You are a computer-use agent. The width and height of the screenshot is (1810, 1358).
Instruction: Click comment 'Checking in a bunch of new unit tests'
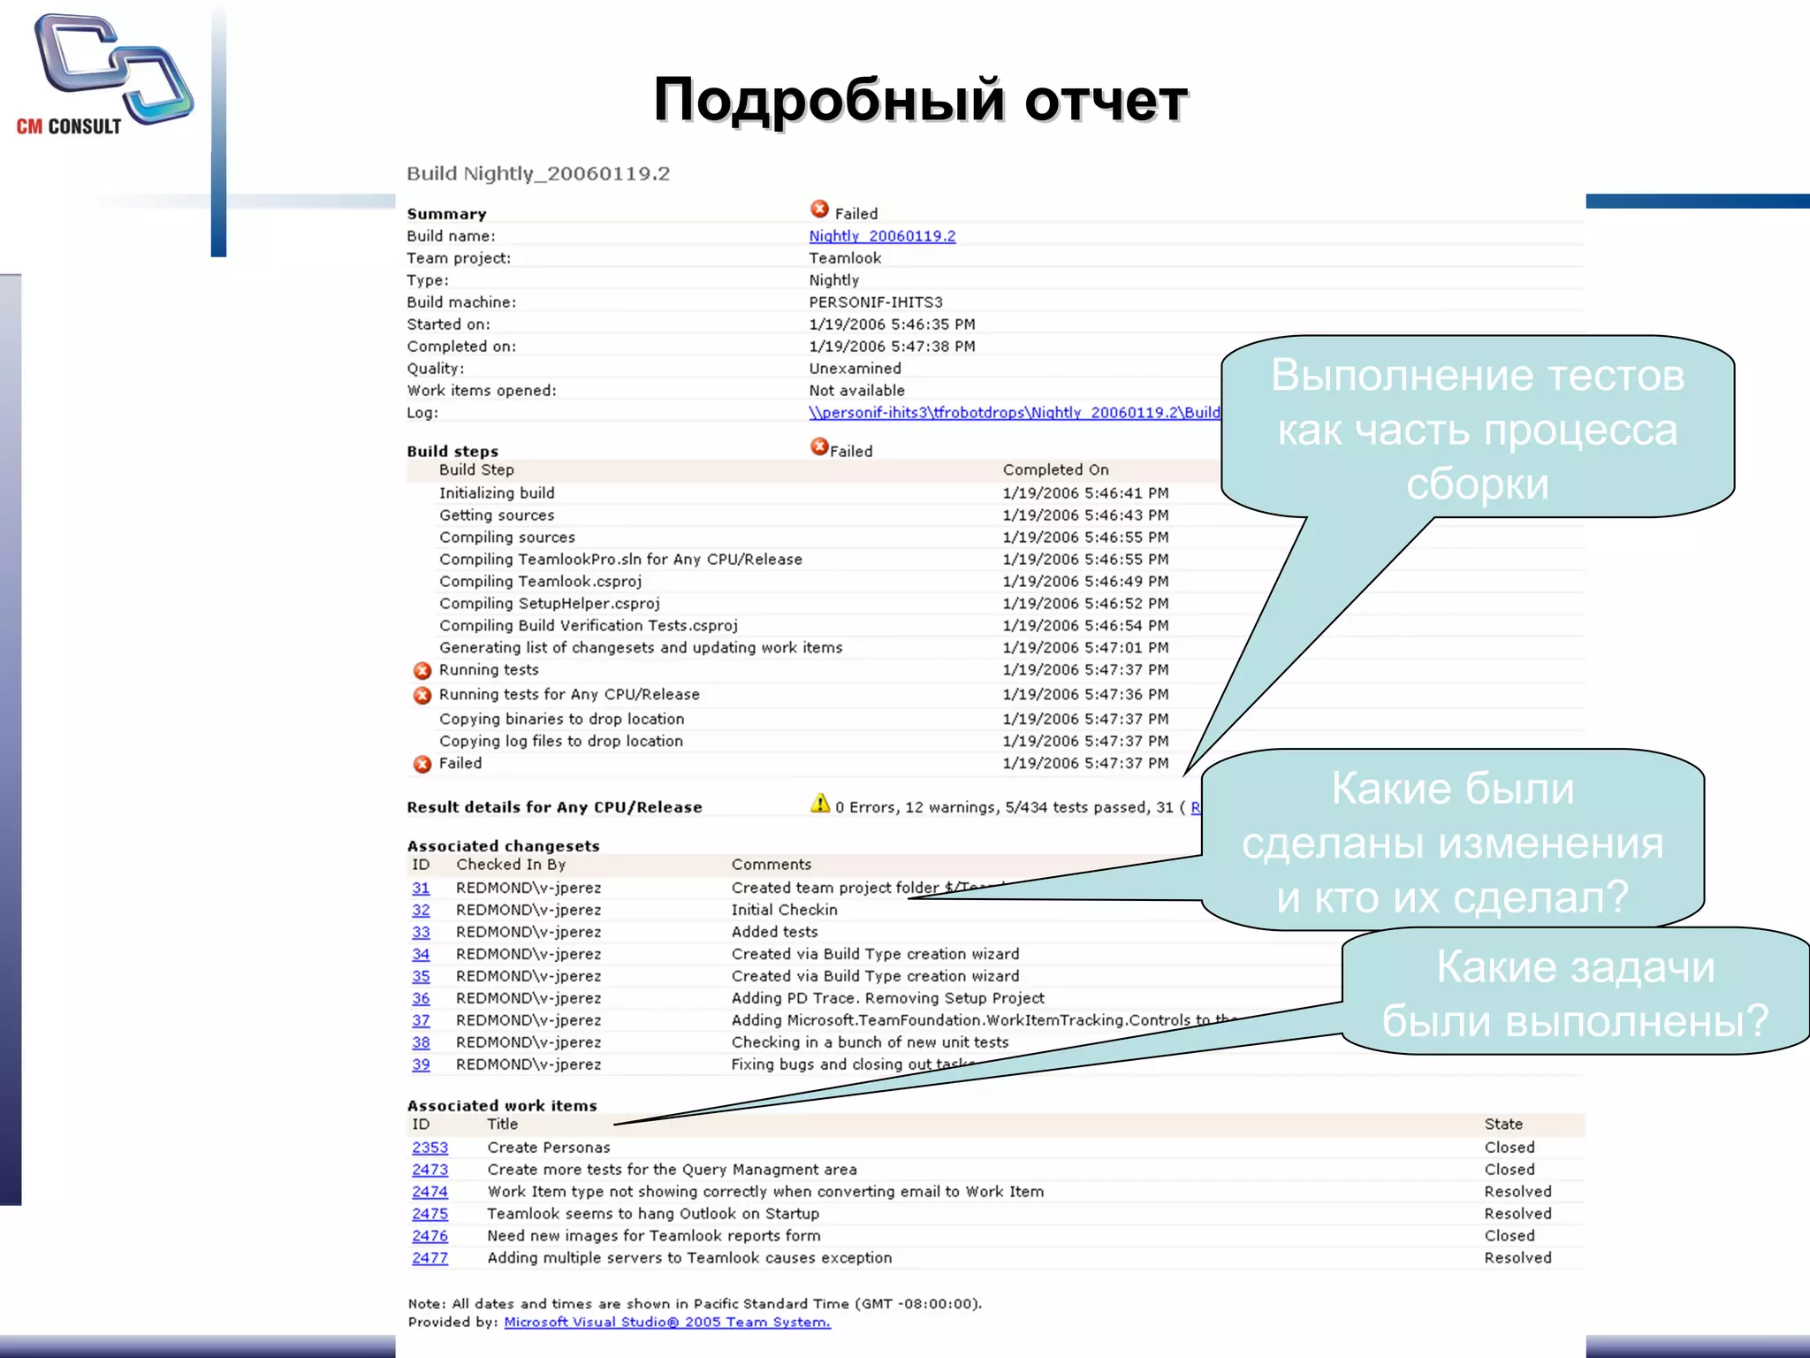[x=870, y=1042]
